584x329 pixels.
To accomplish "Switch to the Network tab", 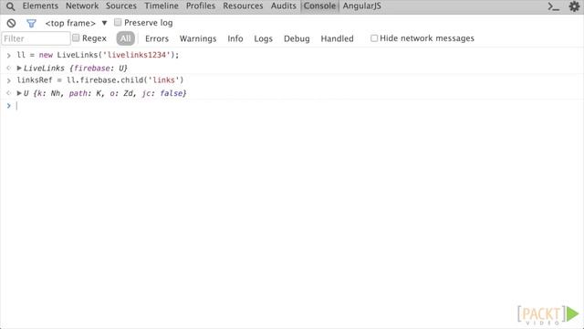I will pyautogui.click(x=82, y=6).
